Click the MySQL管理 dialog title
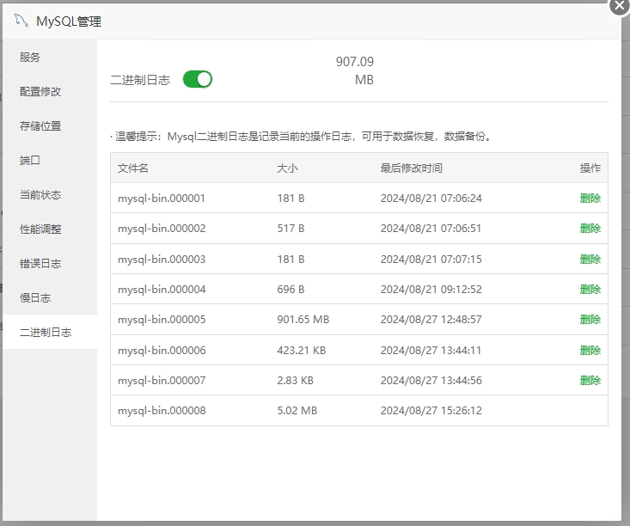The width and height of the screenshot is (630, 526). click(69, 21)
